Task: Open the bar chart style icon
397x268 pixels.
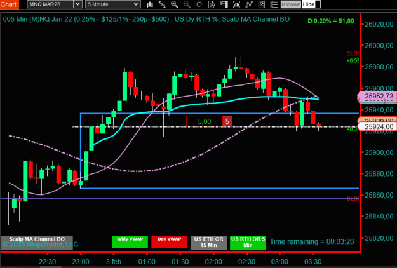Action: [150, 4]
